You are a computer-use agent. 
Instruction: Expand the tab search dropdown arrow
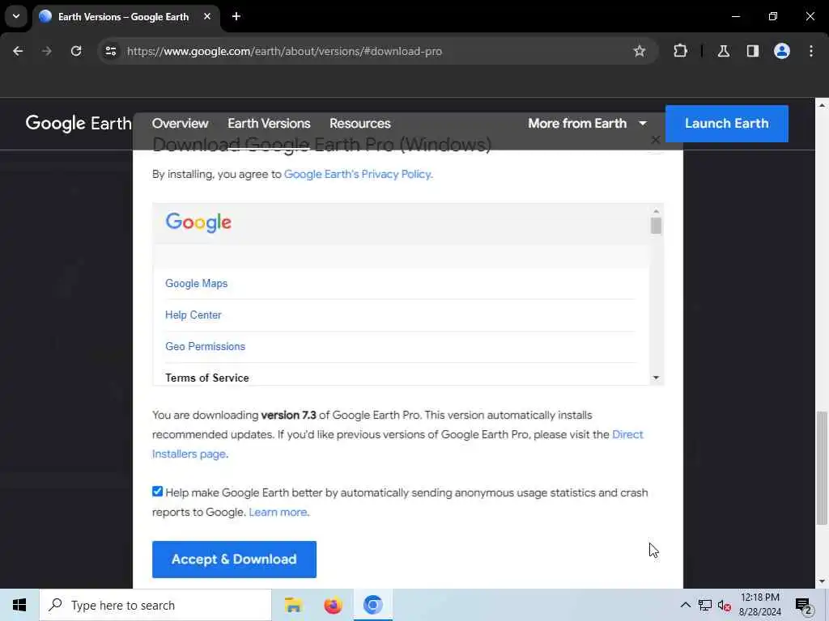(x=16, y=16)
